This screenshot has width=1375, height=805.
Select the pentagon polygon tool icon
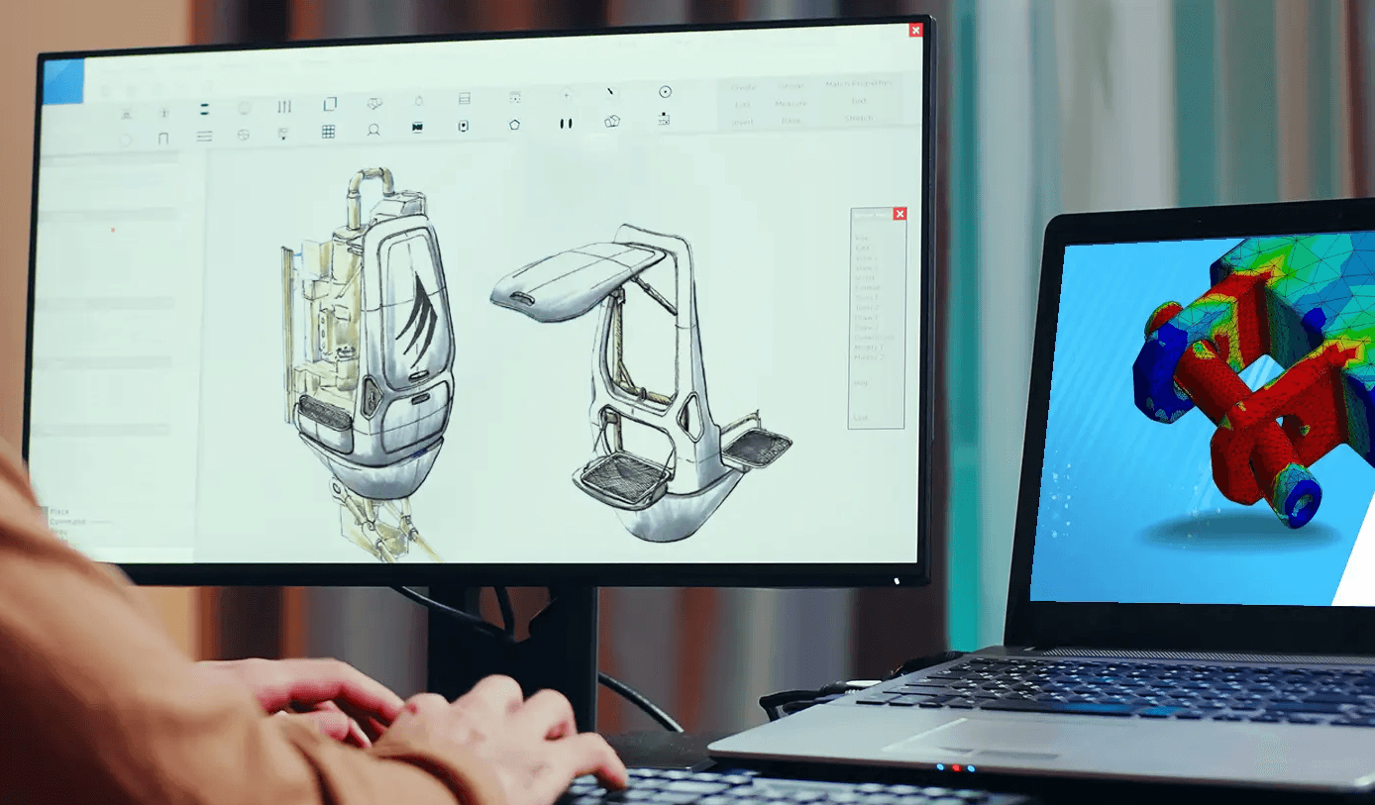(514, 125)
